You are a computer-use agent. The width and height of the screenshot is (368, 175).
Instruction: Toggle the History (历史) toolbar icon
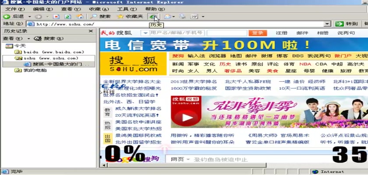[153, 17]
